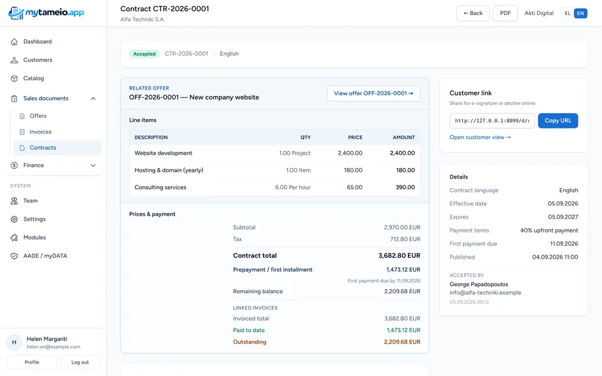Click the Copy URL button
Viewport: 602px width, 376px height.
(558, 120)
